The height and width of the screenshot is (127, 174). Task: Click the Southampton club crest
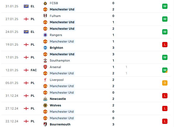pos(45,61)
